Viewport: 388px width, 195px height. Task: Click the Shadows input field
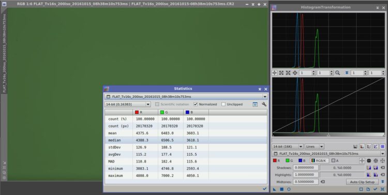click(x=306, y=168)
